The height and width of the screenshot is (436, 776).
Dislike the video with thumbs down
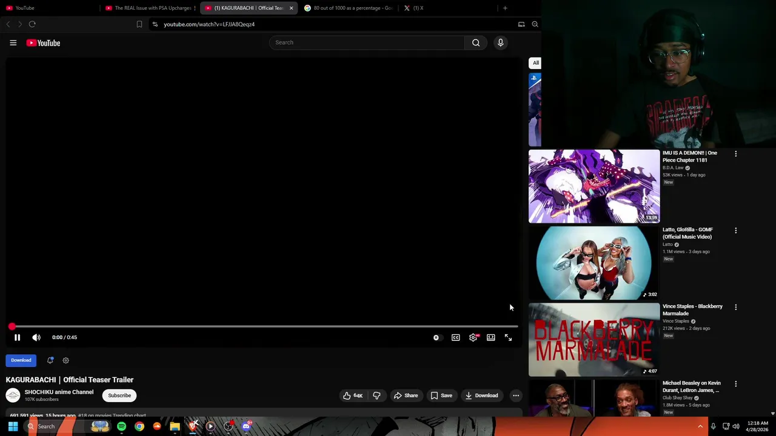tap(376, 395)
